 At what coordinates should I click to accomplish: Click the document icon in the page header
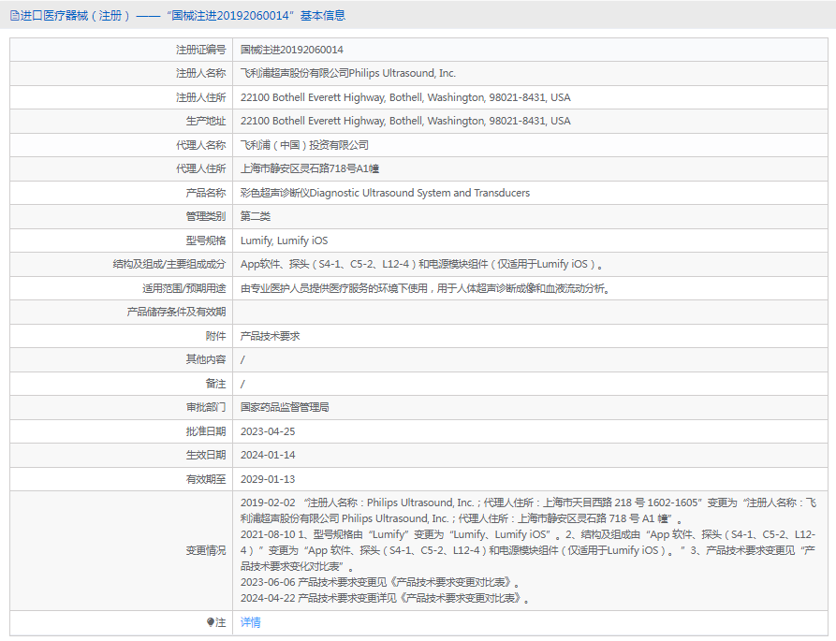14,16
